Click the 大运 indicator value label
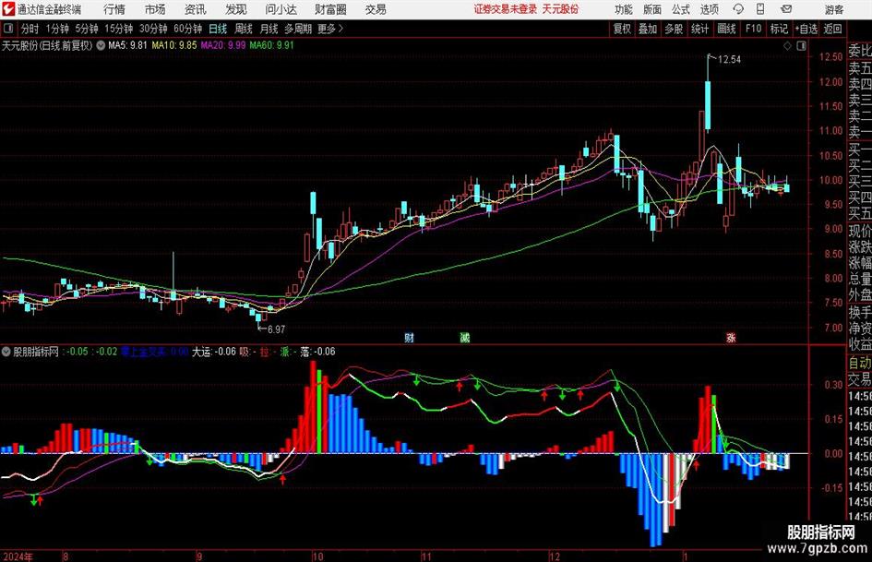The width and height of the screenshot is (872, 562). pyautogui.click(x=214, y=352)
